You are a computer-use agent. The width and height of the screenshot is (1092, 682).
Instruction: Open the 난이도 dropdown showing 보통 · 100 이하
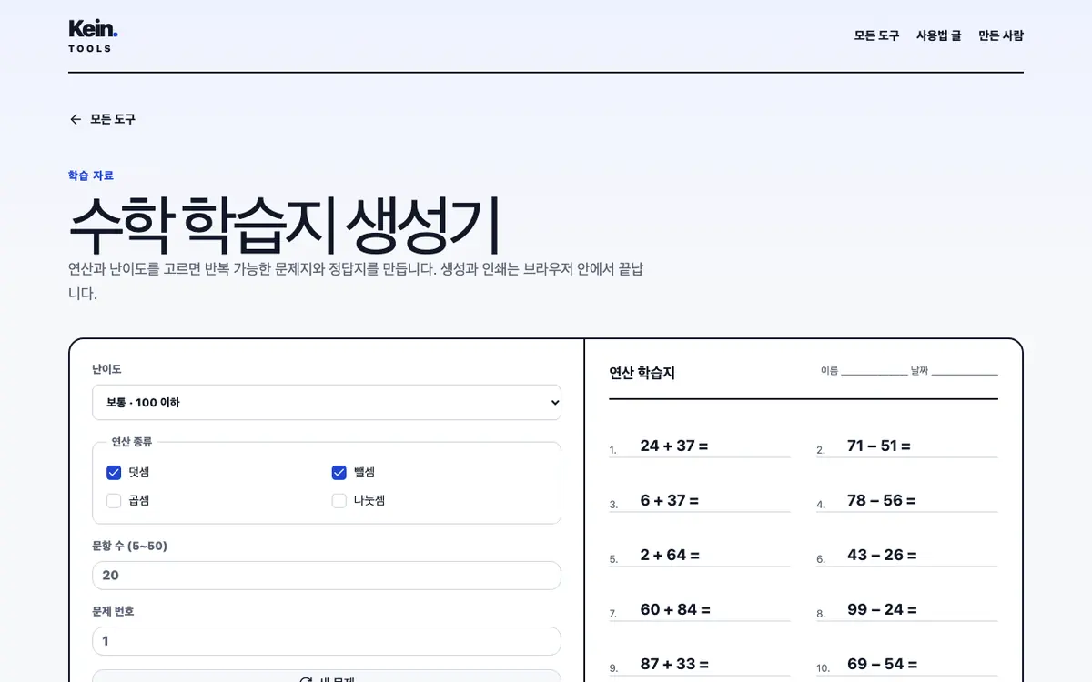327,402
